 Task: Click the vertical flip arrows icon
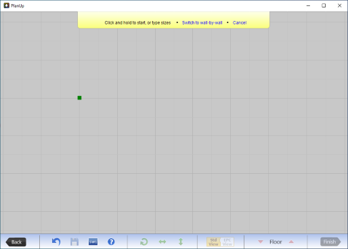tap(181, 242)
